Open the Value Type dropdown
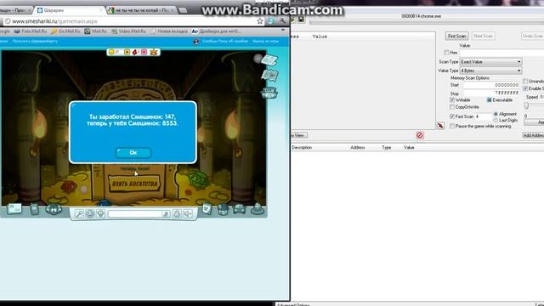 [491, 71]
